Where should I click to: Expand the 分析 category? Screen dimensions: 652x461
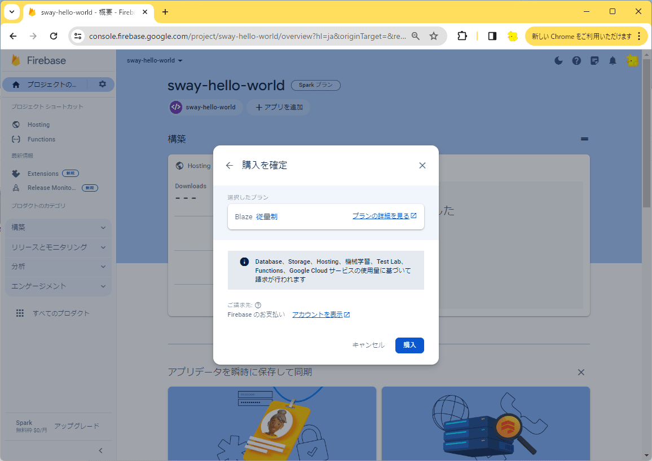[58, 267]
